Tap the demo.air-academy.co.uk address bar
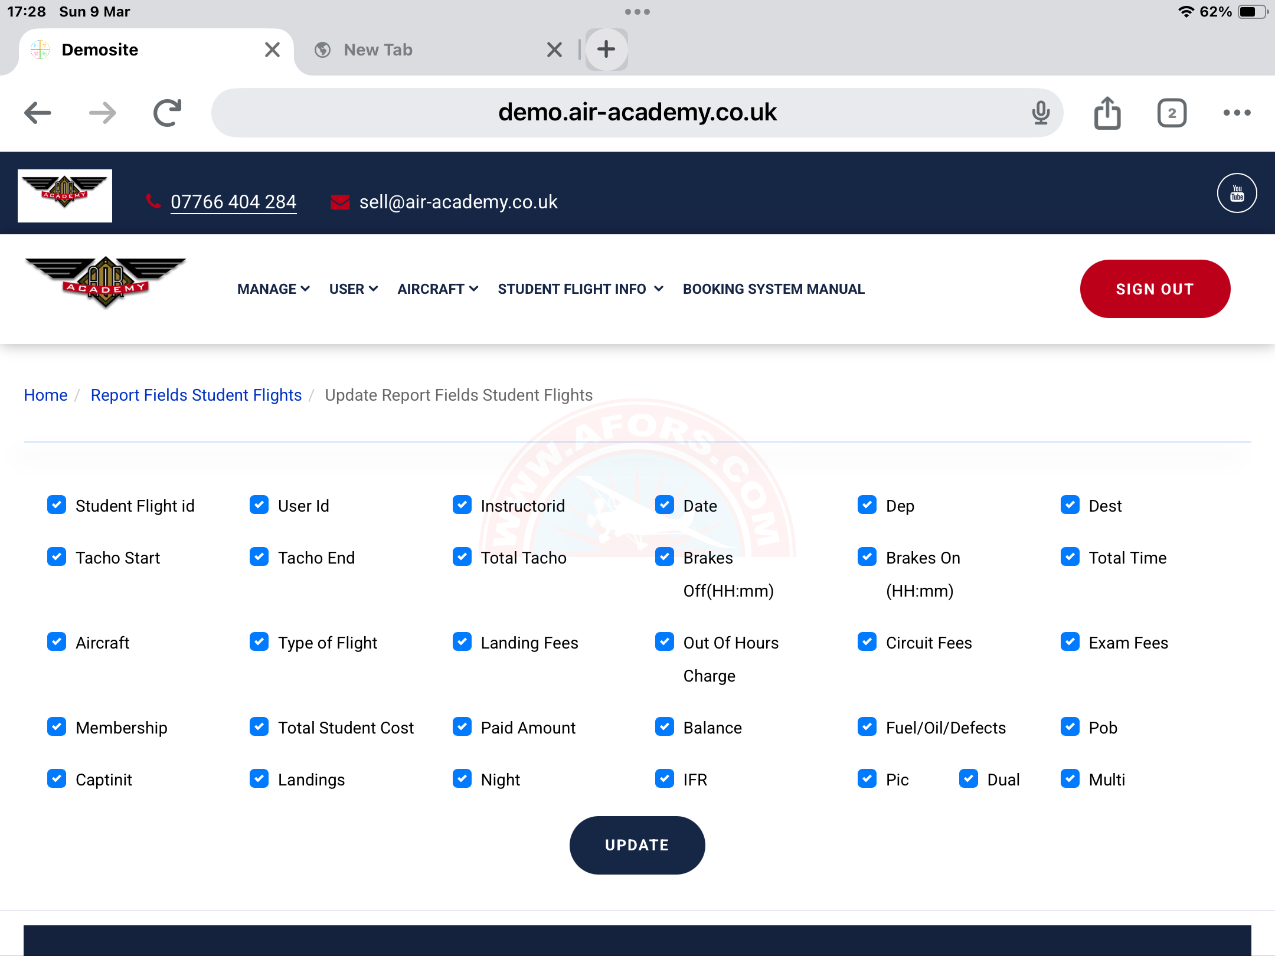This screenshot has width=1275, height=956. pos(636,113)
